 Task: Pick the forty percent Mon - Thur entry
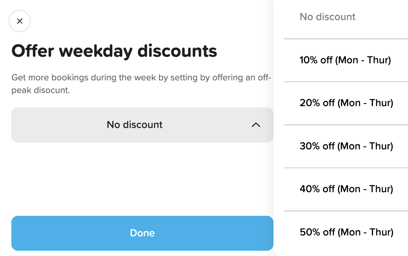(346, 189)
